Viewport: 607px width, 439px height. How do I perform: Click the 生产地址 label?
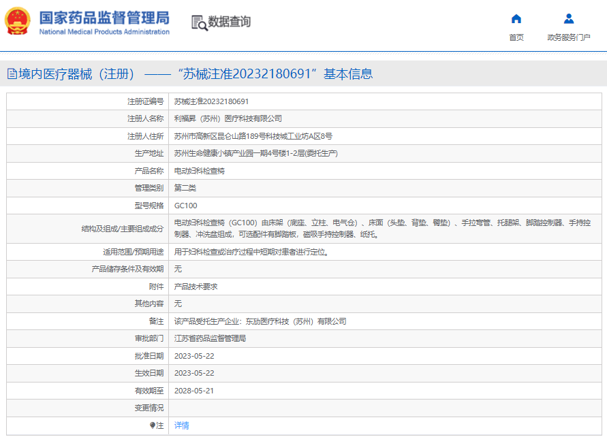coord(149,154)
